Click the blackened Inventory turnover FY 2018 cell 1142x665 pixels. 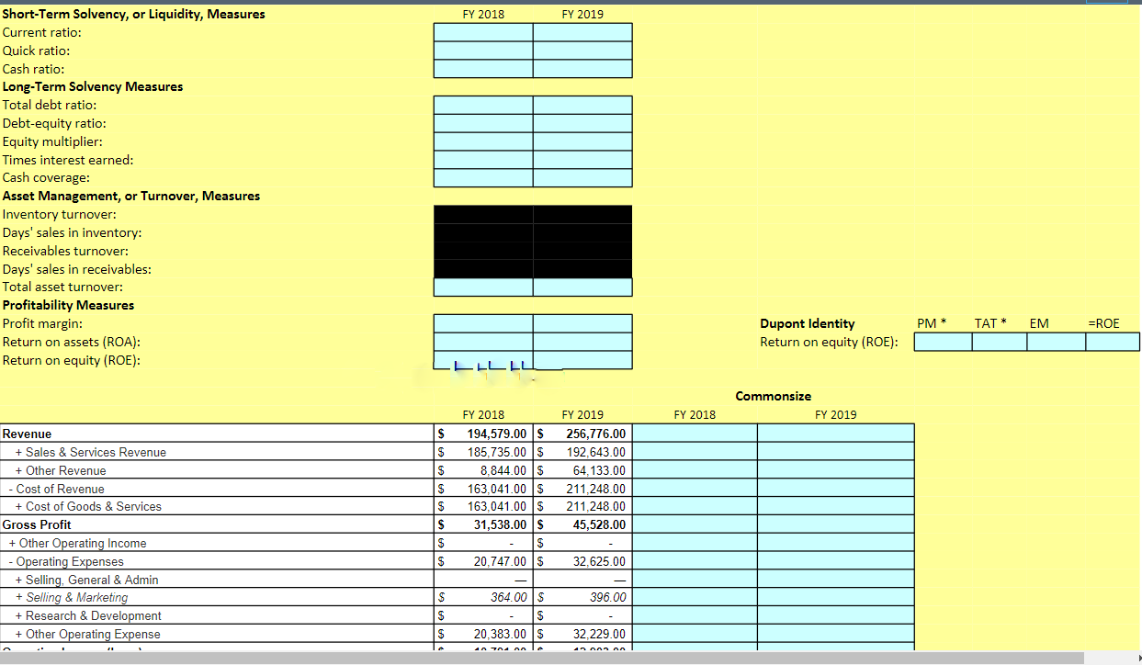tap(482, 213)
